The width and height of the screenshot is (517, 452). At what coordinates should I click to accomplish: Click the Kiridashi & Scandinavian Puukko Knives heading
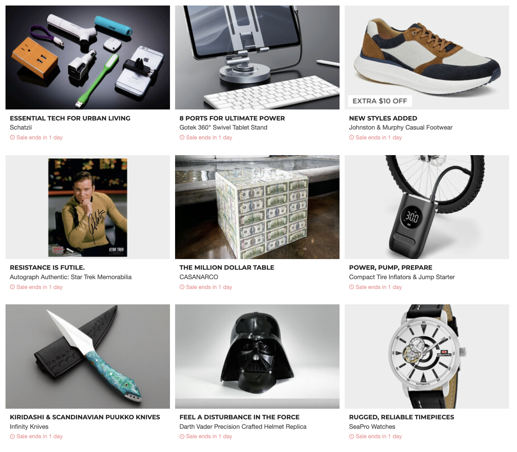pos(85,417)
